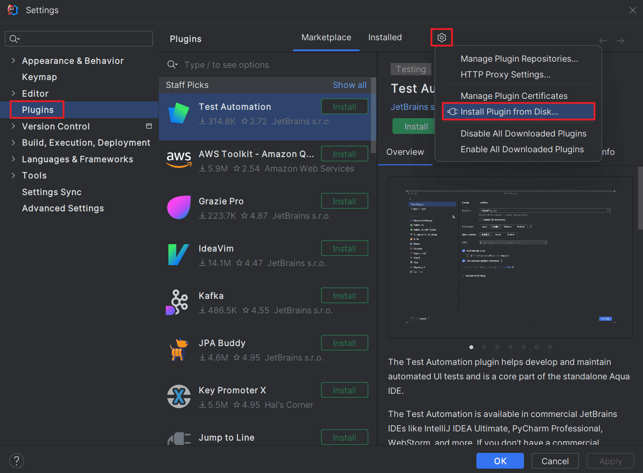Open Settings Sync page
Image resolution: width=643 pixels, height=473 pixels.
(x=52, y=192)
